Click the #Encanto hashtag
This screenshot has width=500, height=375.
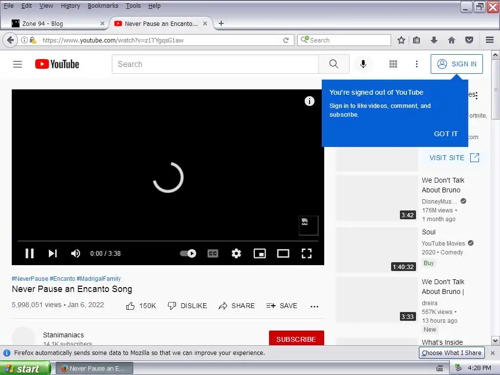pos(62,279)
